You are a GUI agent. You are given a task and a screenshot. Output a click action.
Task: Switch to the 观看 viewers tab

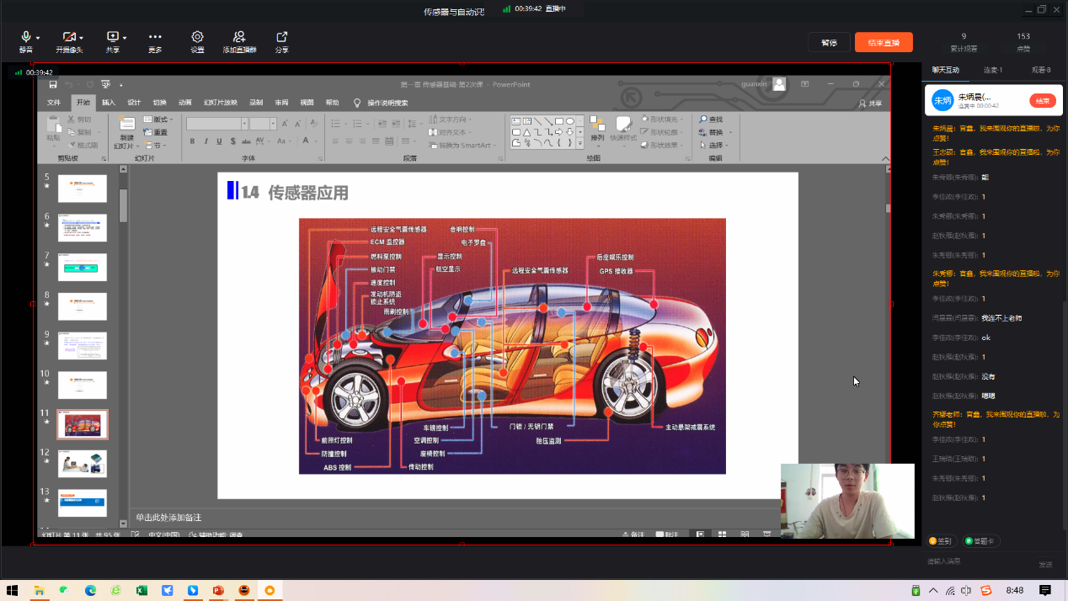click(x=1041, y=70)
